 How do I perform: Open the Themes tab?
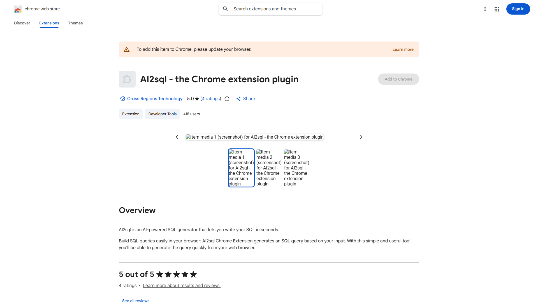75,23
